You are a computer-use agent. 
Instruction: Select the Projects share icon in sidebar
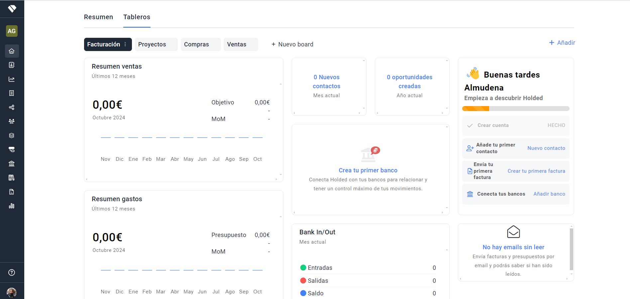point(12,107)
